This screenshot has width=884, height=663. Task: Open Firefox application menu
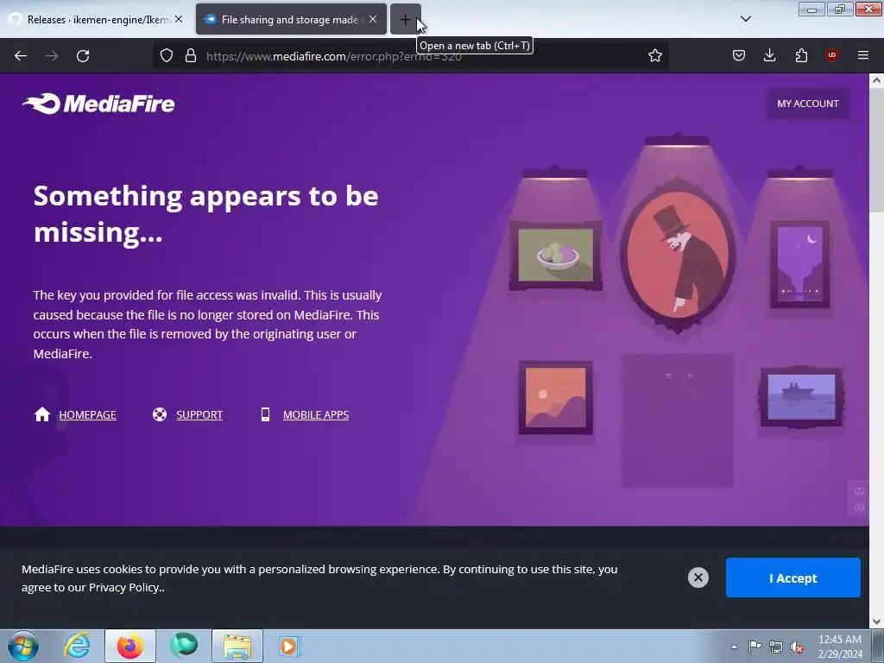(x=862, y=55)
